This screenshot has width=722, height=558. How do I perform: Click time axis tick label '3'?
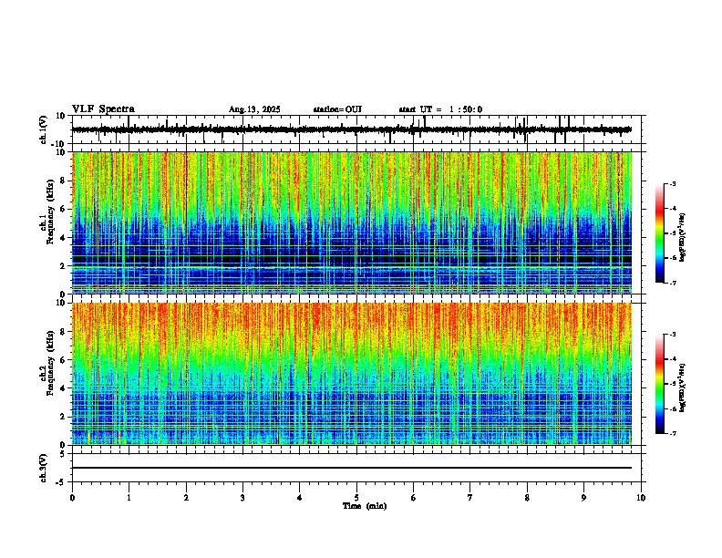coord(242,498)
